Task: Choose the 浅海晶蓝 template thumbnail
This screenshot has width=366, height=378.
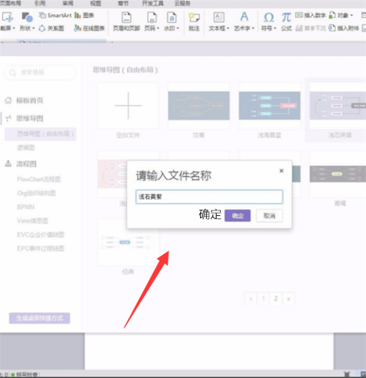Action: pyautogui.click(x=270, y=105)
